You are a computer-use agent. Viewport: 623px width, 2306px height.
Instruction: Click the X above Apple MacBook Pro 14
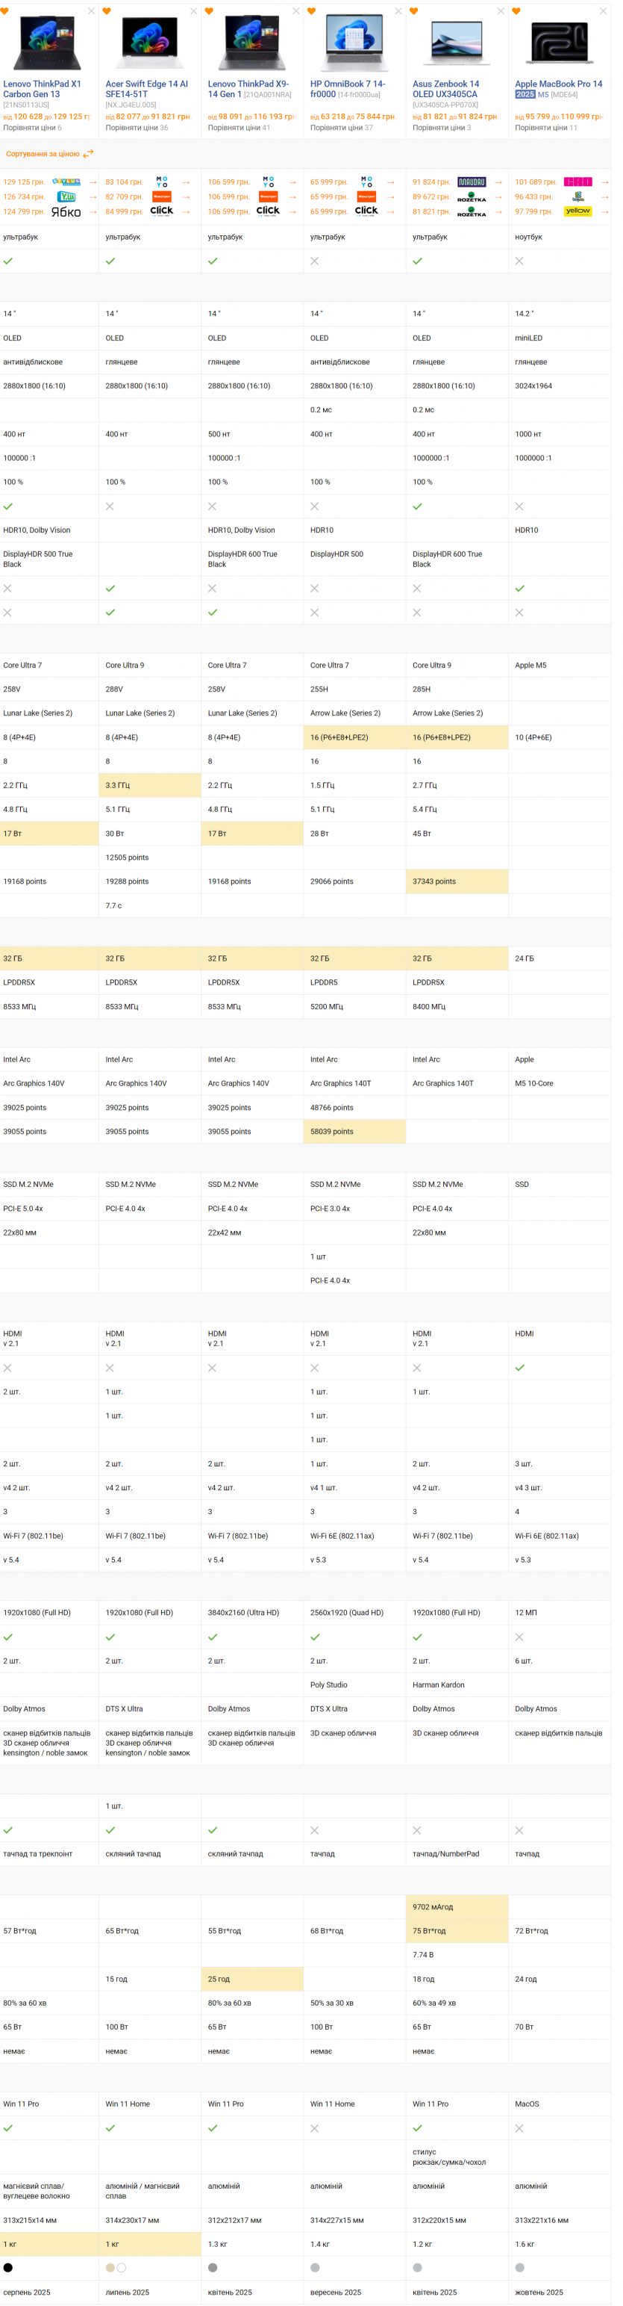coord(604,12)
